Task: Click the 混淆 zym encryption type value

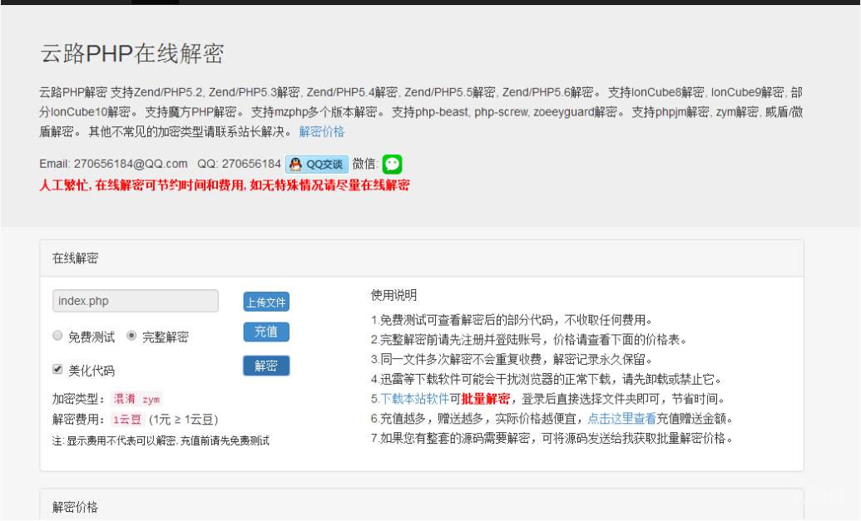Action: pos(136,399)
